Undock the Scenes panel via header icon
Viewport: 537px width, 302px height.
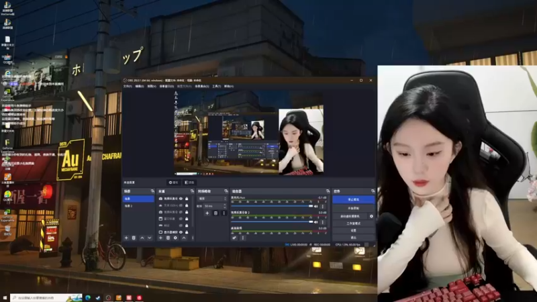pyautogui.click(x=152, y=191)
